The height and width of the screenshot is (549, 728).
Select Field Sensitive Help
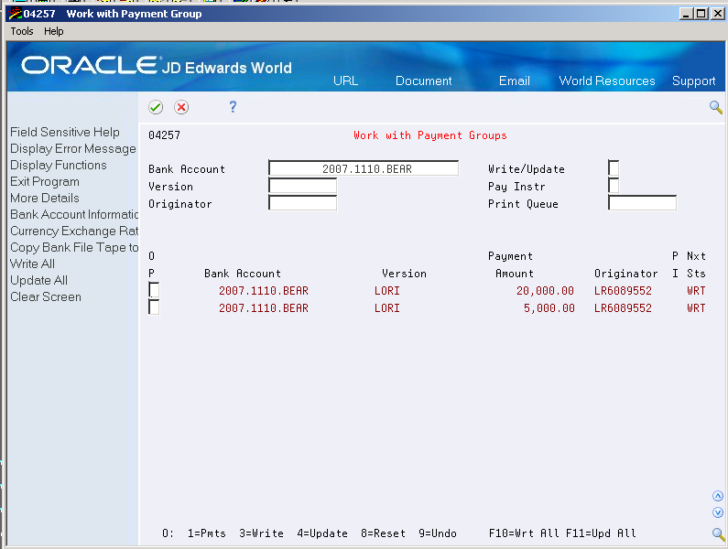coord(65,133)
